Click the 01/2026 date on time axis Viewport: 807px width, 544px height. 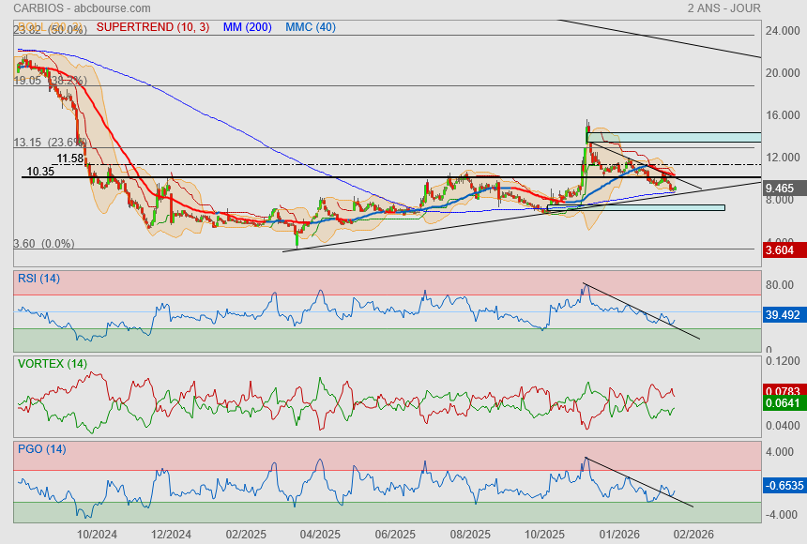tap(618, 534)
